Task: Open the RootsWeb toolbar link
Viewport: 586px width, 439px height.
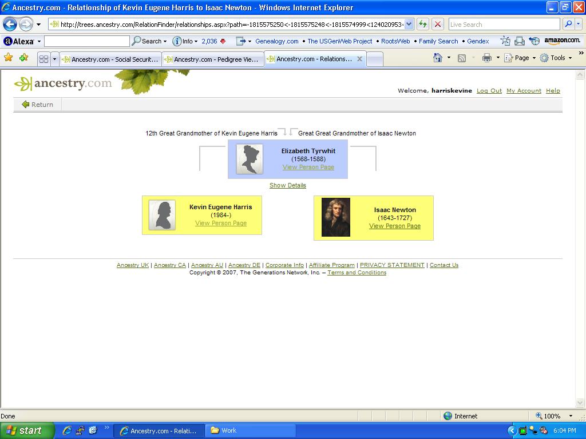Action: coord(395,41)
